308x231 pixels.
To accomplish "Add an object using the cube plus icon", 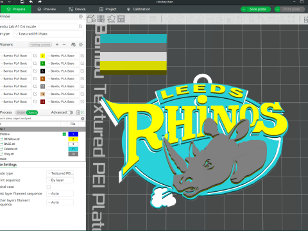I will (91, 19).
